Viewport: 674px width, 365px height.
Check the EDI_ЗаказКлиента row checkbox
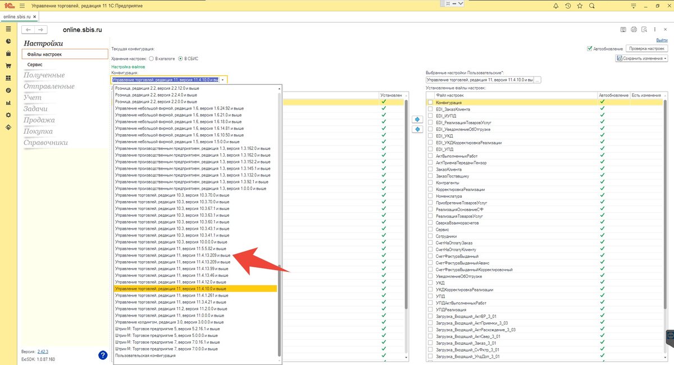431,109
